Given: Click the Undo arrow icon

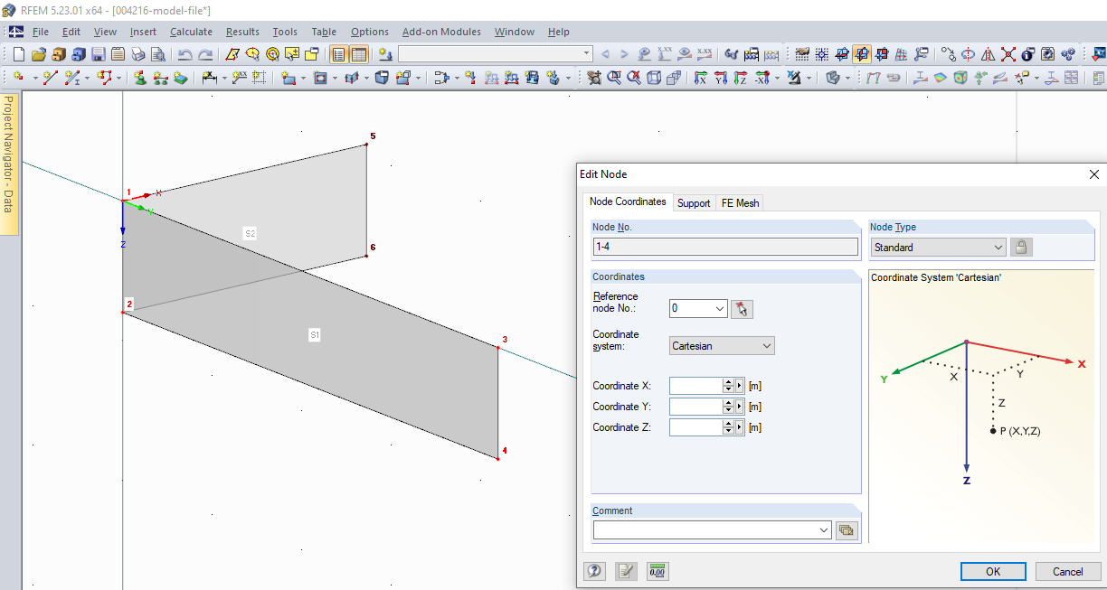Looking at the screenshot, I should [x=184, y=54].
